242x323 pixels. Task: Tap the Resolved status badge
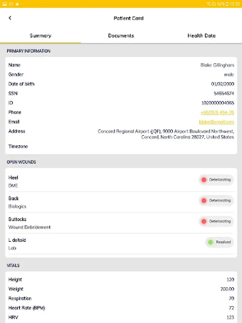click(x=219, y=242)
